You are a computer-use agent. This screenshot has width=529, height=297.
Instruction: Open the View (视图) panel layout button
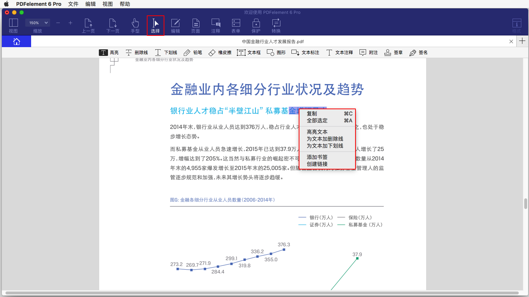(x=13, y=25)
